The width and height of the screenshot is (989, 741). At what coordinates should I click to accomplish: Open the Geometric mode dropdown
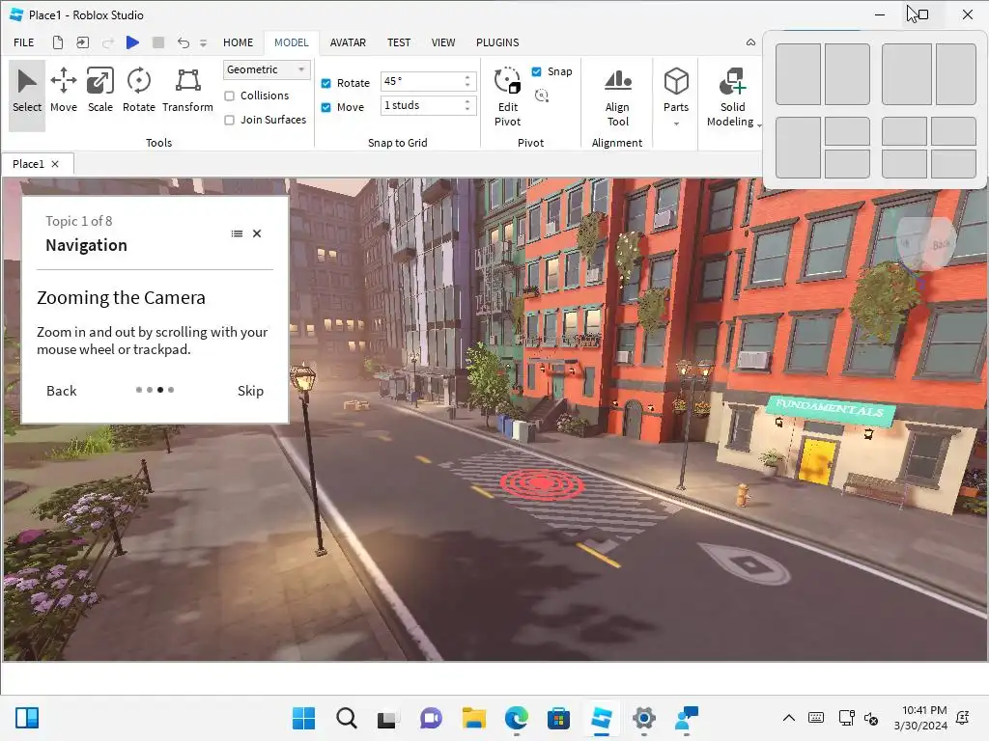(267, 69)
